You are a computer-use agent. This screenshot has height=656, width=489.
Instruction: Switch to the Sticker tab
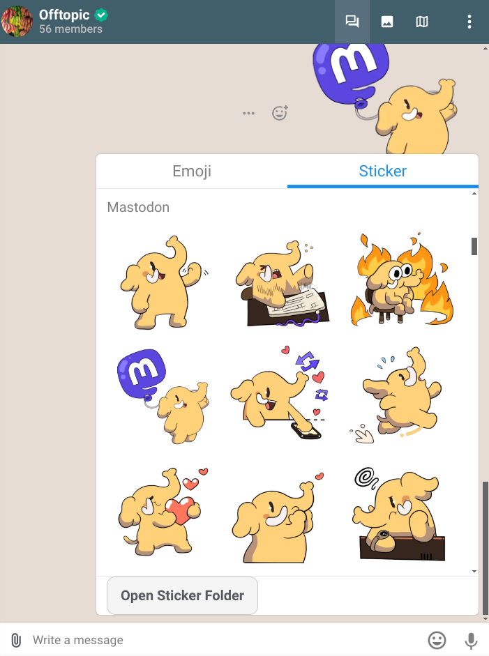pyautogui.click(x=383, y=171)
